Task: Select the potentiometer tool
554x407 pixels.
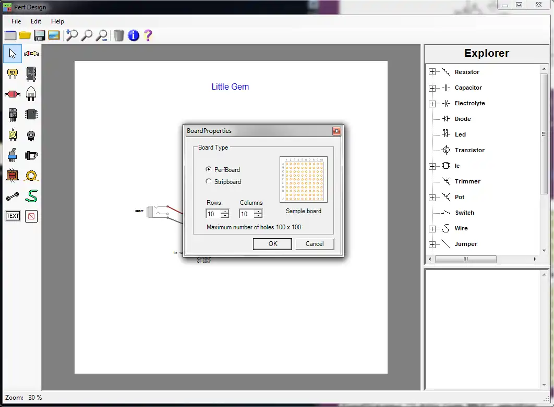Action: click(31, 135)
